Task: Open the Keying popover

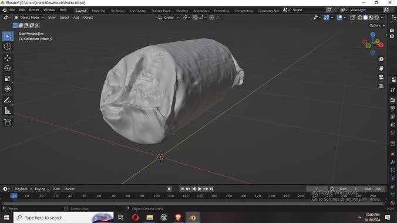Action: click(x=42, y=189)
